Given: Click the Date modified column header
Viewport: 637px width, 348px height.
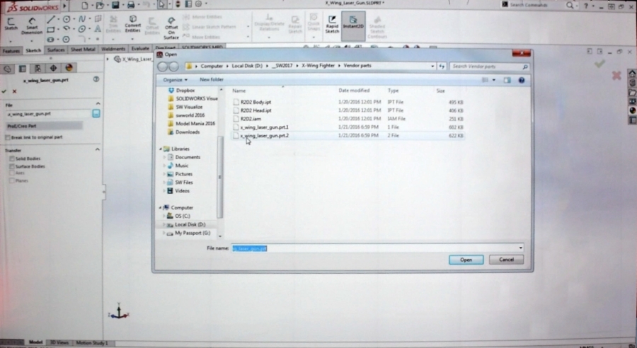Looking at the screenshot, I should click(x=355, y=91).
